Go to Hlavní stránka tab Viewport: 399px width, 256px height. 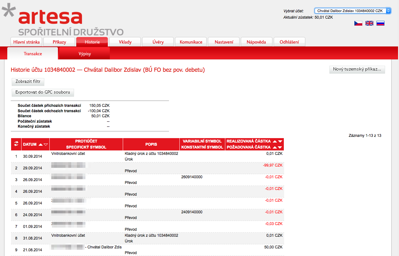point(26,42)
